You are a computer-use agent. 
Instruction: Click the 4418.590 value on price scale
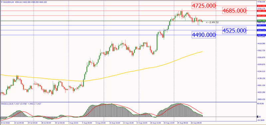(261, 44)
